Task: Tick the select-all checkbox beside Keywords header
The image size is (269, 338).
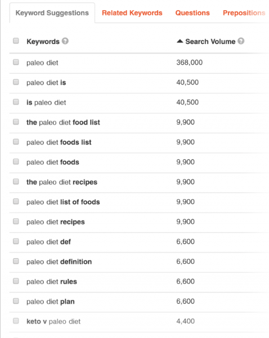Action: coord(16,40)
